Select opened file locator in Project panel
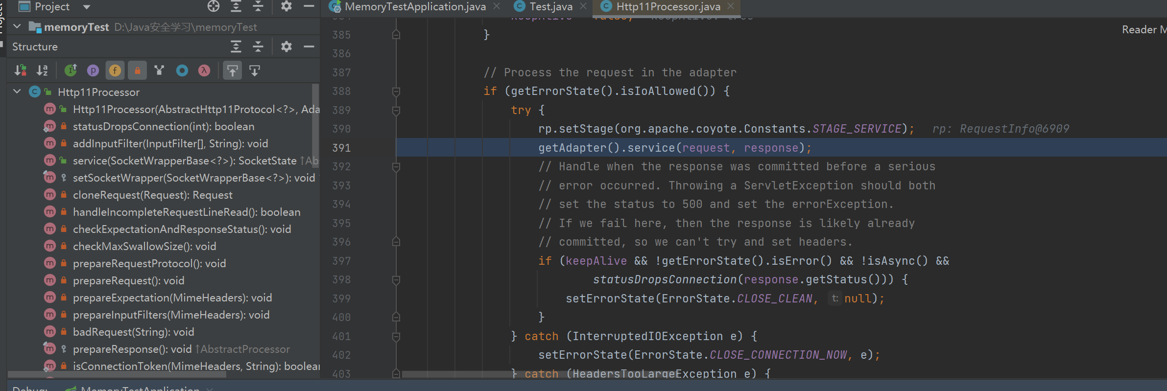This screenshot has width=1167, height=391. click(214, 6)
